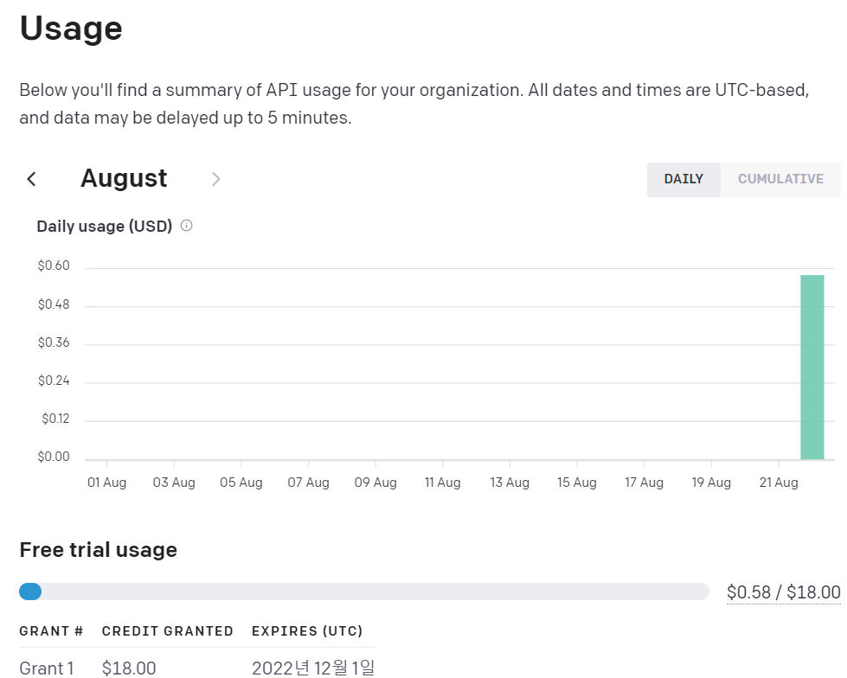
Task: Select the green usage bar in chart
Action: click(812, 367)
